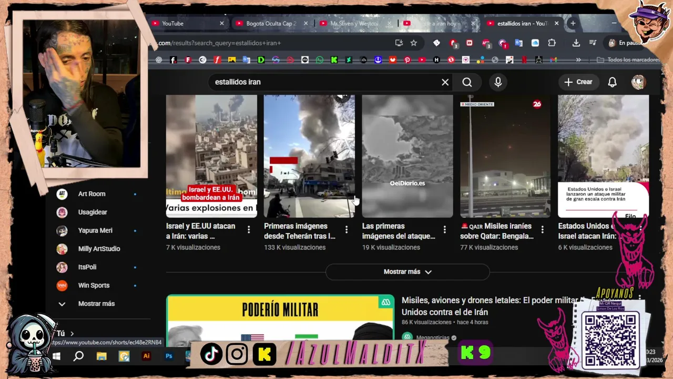
Task: Open the Chrome extensions puzzle icon
Action: pyautogui.click(x=552, y=43)
